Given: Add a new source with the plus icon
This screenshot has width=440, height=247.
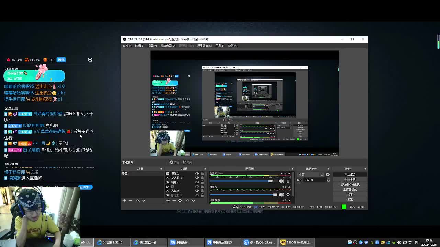Looking at the screenshot, I should (168, 201).
